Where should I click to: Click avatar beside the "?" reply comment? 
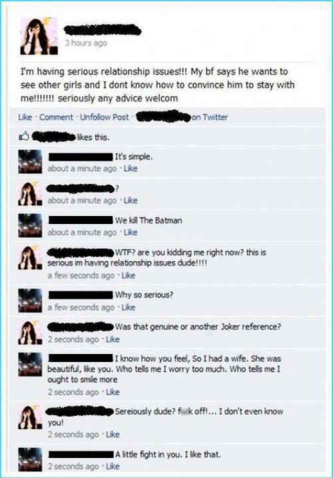pyautogui.click(x=30, y=193)
